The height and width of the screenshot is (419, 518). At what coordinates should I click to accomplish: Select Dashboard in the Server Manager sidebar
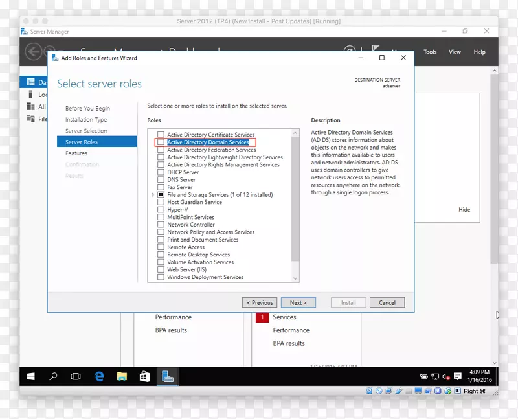tap(34, 82)
